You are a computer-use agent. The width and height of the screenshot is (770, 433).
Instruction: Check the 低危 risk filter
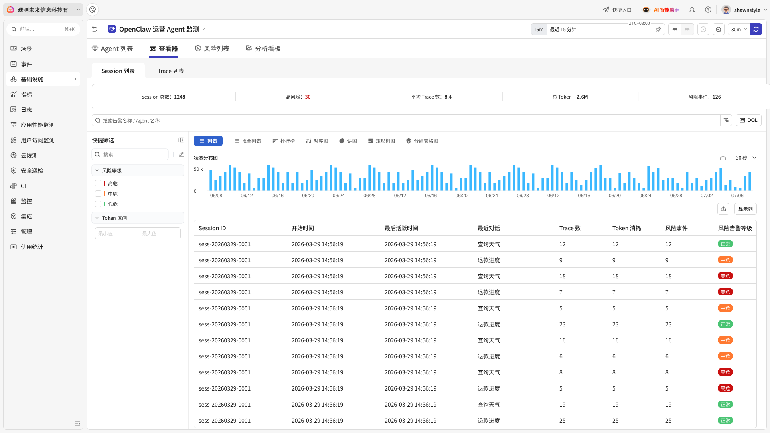click(x=98, y=204)
